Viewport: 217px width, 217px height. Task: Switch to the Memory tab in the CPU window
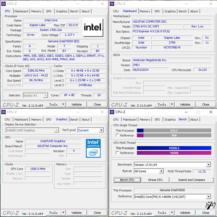[36, 11]
